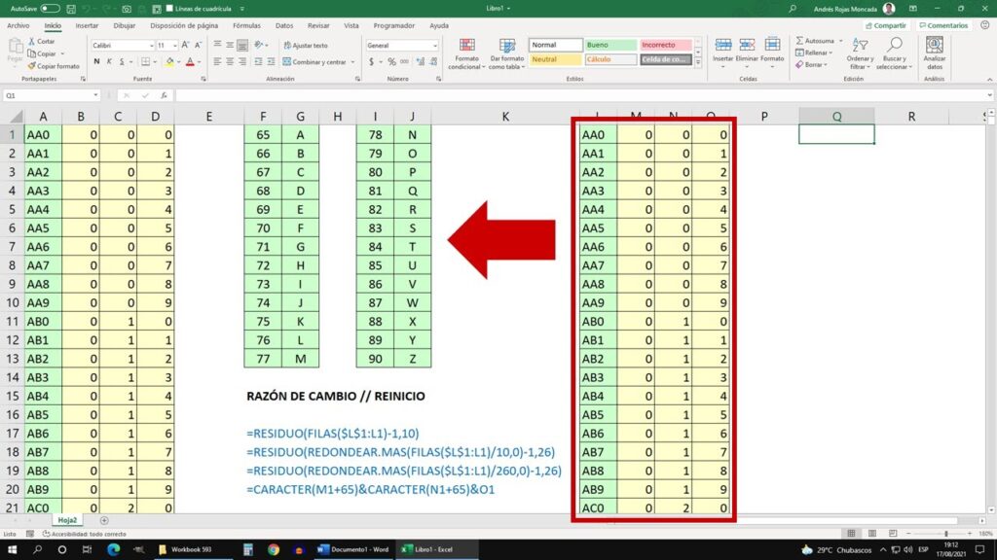This screenshot has width=997, height=560.
Task: Toggle italic (K) formatting
Action: pyautogui.click(x=109, y=62)
